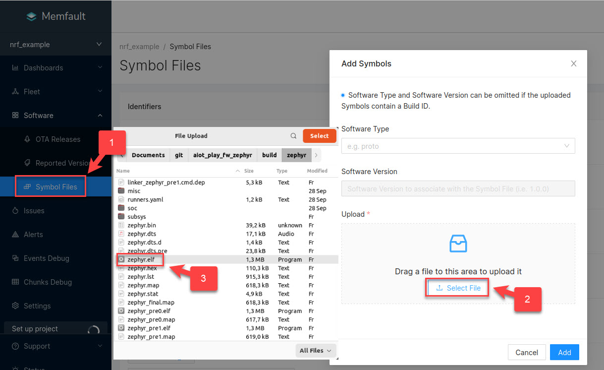Go to the build path segment
Image resolution: width=604 pixels, height=370 pixels.
pyautogui.click(x=270, y=155)
